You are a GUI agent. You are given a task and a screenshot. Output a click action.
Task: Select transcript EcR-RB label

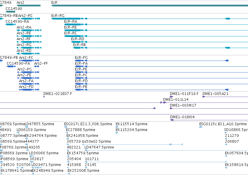tap(79, 45)
